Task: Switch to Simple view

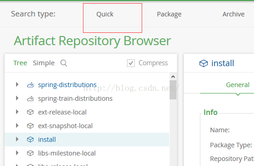Action: pos(44,63)
